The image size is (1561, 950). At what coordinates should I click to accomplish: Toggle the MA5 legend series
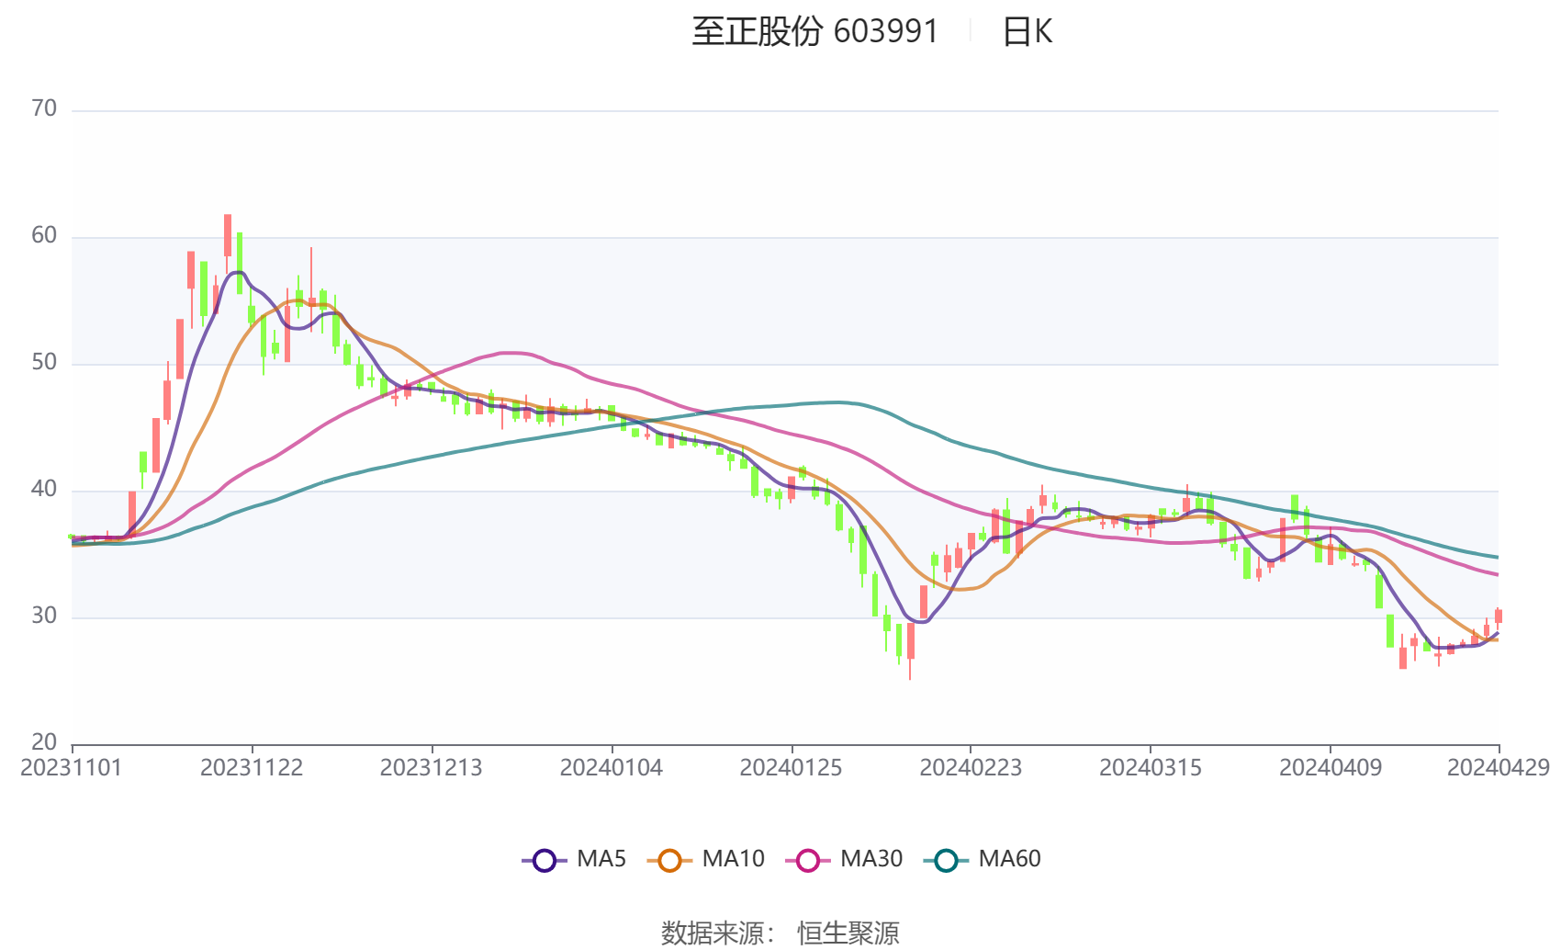[575, 859]
